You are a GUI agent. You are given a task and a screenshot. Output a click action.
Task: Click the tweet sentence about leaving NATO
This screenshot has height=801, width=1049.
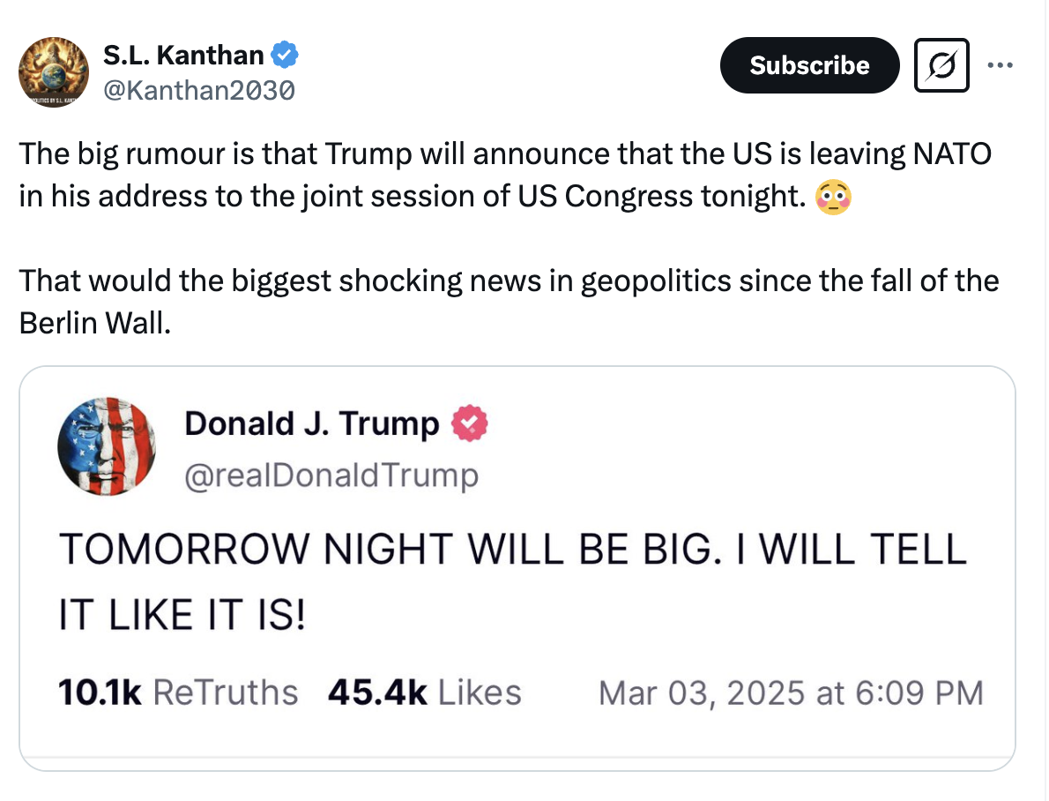504,176
